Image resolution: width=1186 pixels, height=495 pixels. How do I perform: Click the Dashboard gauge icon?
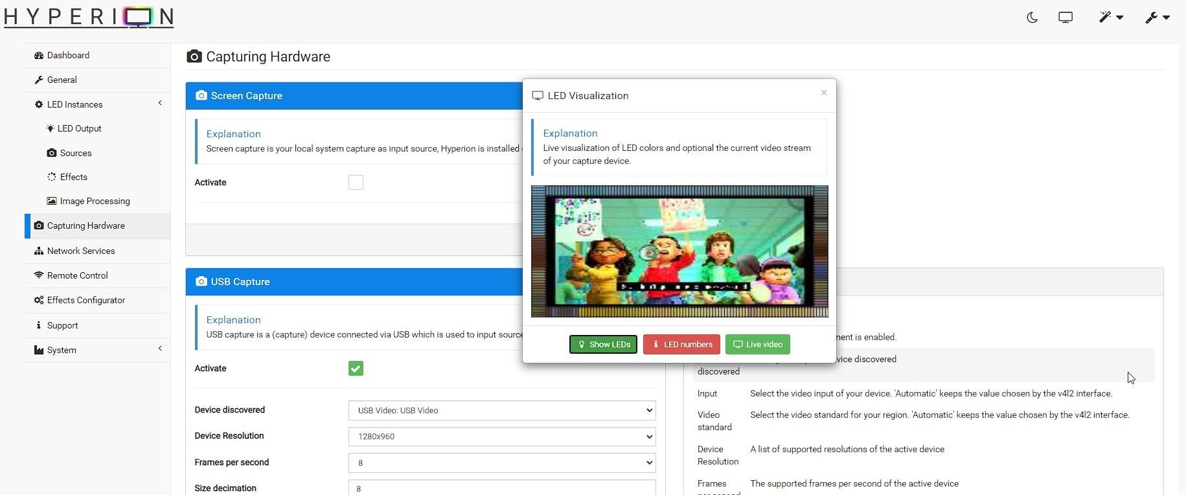[x=39, y=56]
